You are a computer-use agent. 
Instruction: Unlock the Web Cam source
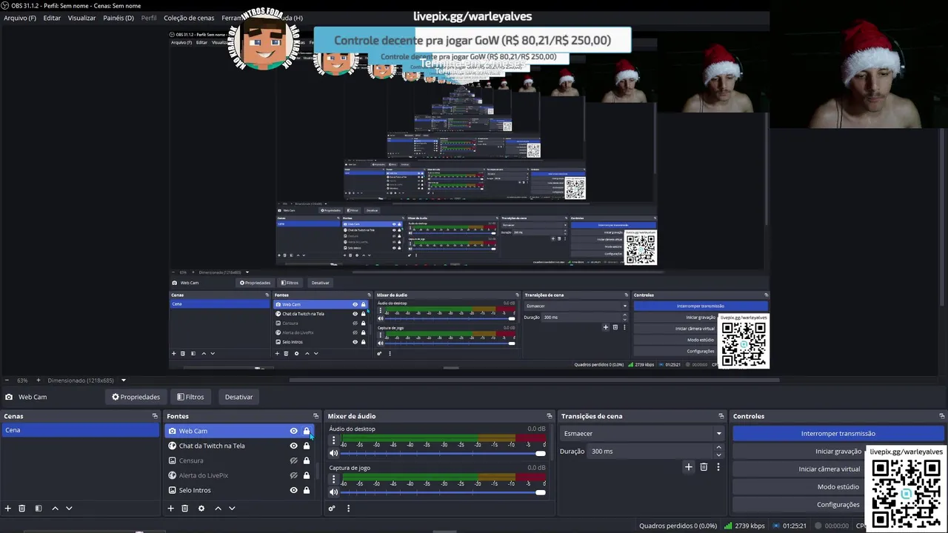coord(307,431)
